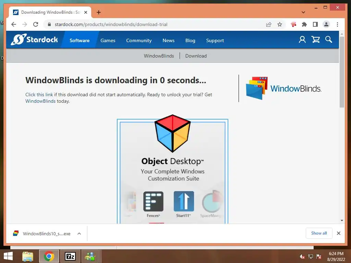The height and width of the screenshot is (263, 351).
Task: Open the Community menu
Action: coord(139,40)
